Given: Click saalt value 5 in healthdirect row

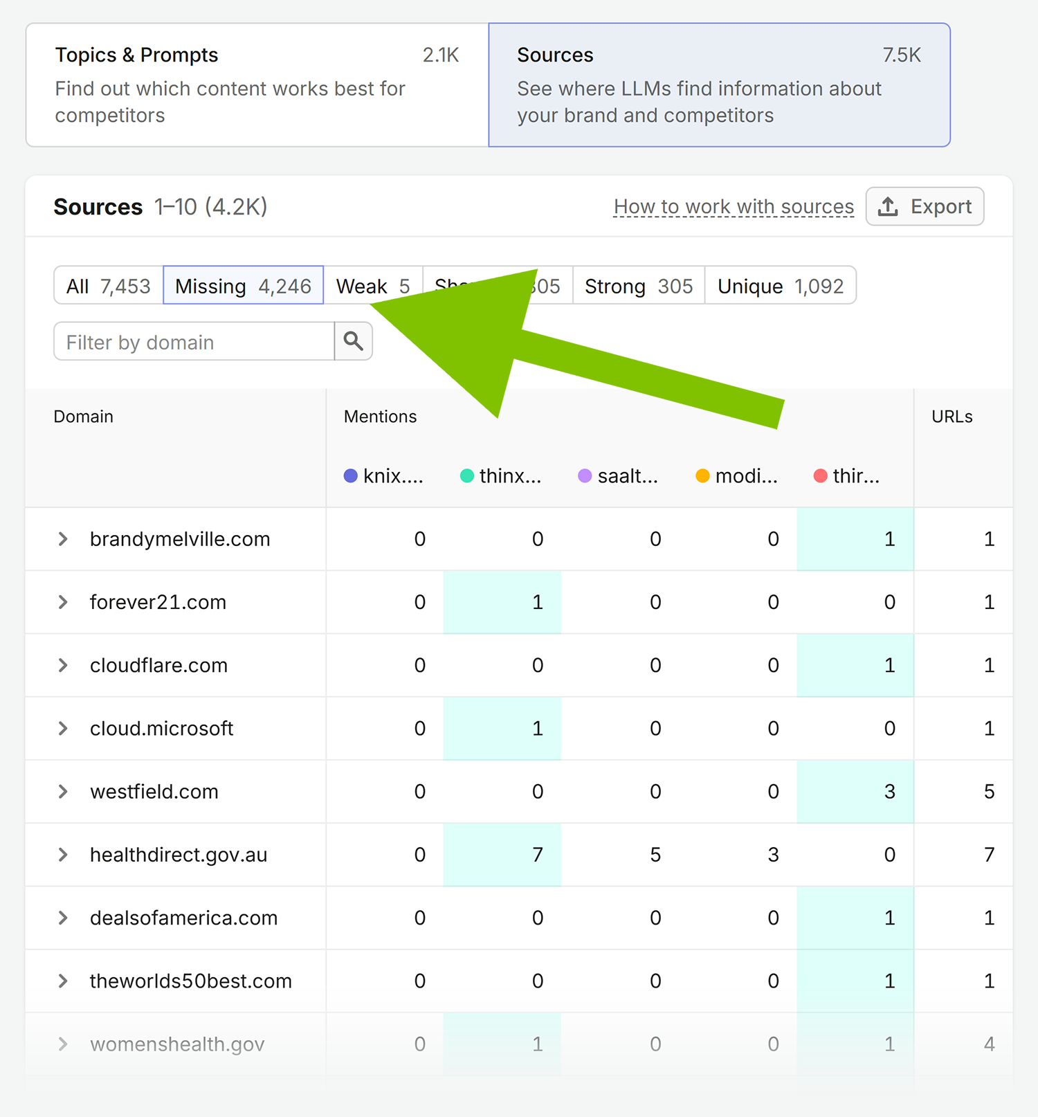Looking at the screenshot, I should click(x=655, y=855).
